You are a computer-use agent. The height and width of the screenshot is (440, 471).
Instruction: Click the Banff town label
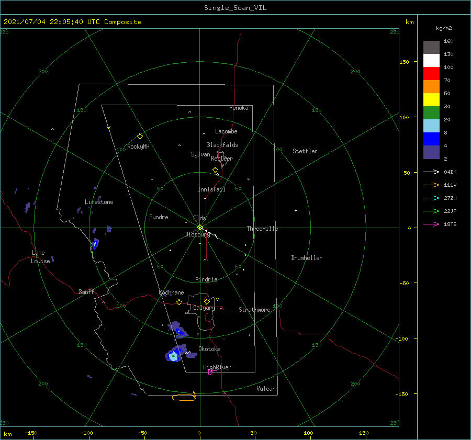tap(86, 291)
